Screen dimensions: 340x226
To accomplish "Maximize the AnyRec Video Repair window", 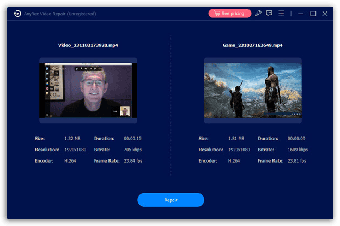I will coord(313,14).
